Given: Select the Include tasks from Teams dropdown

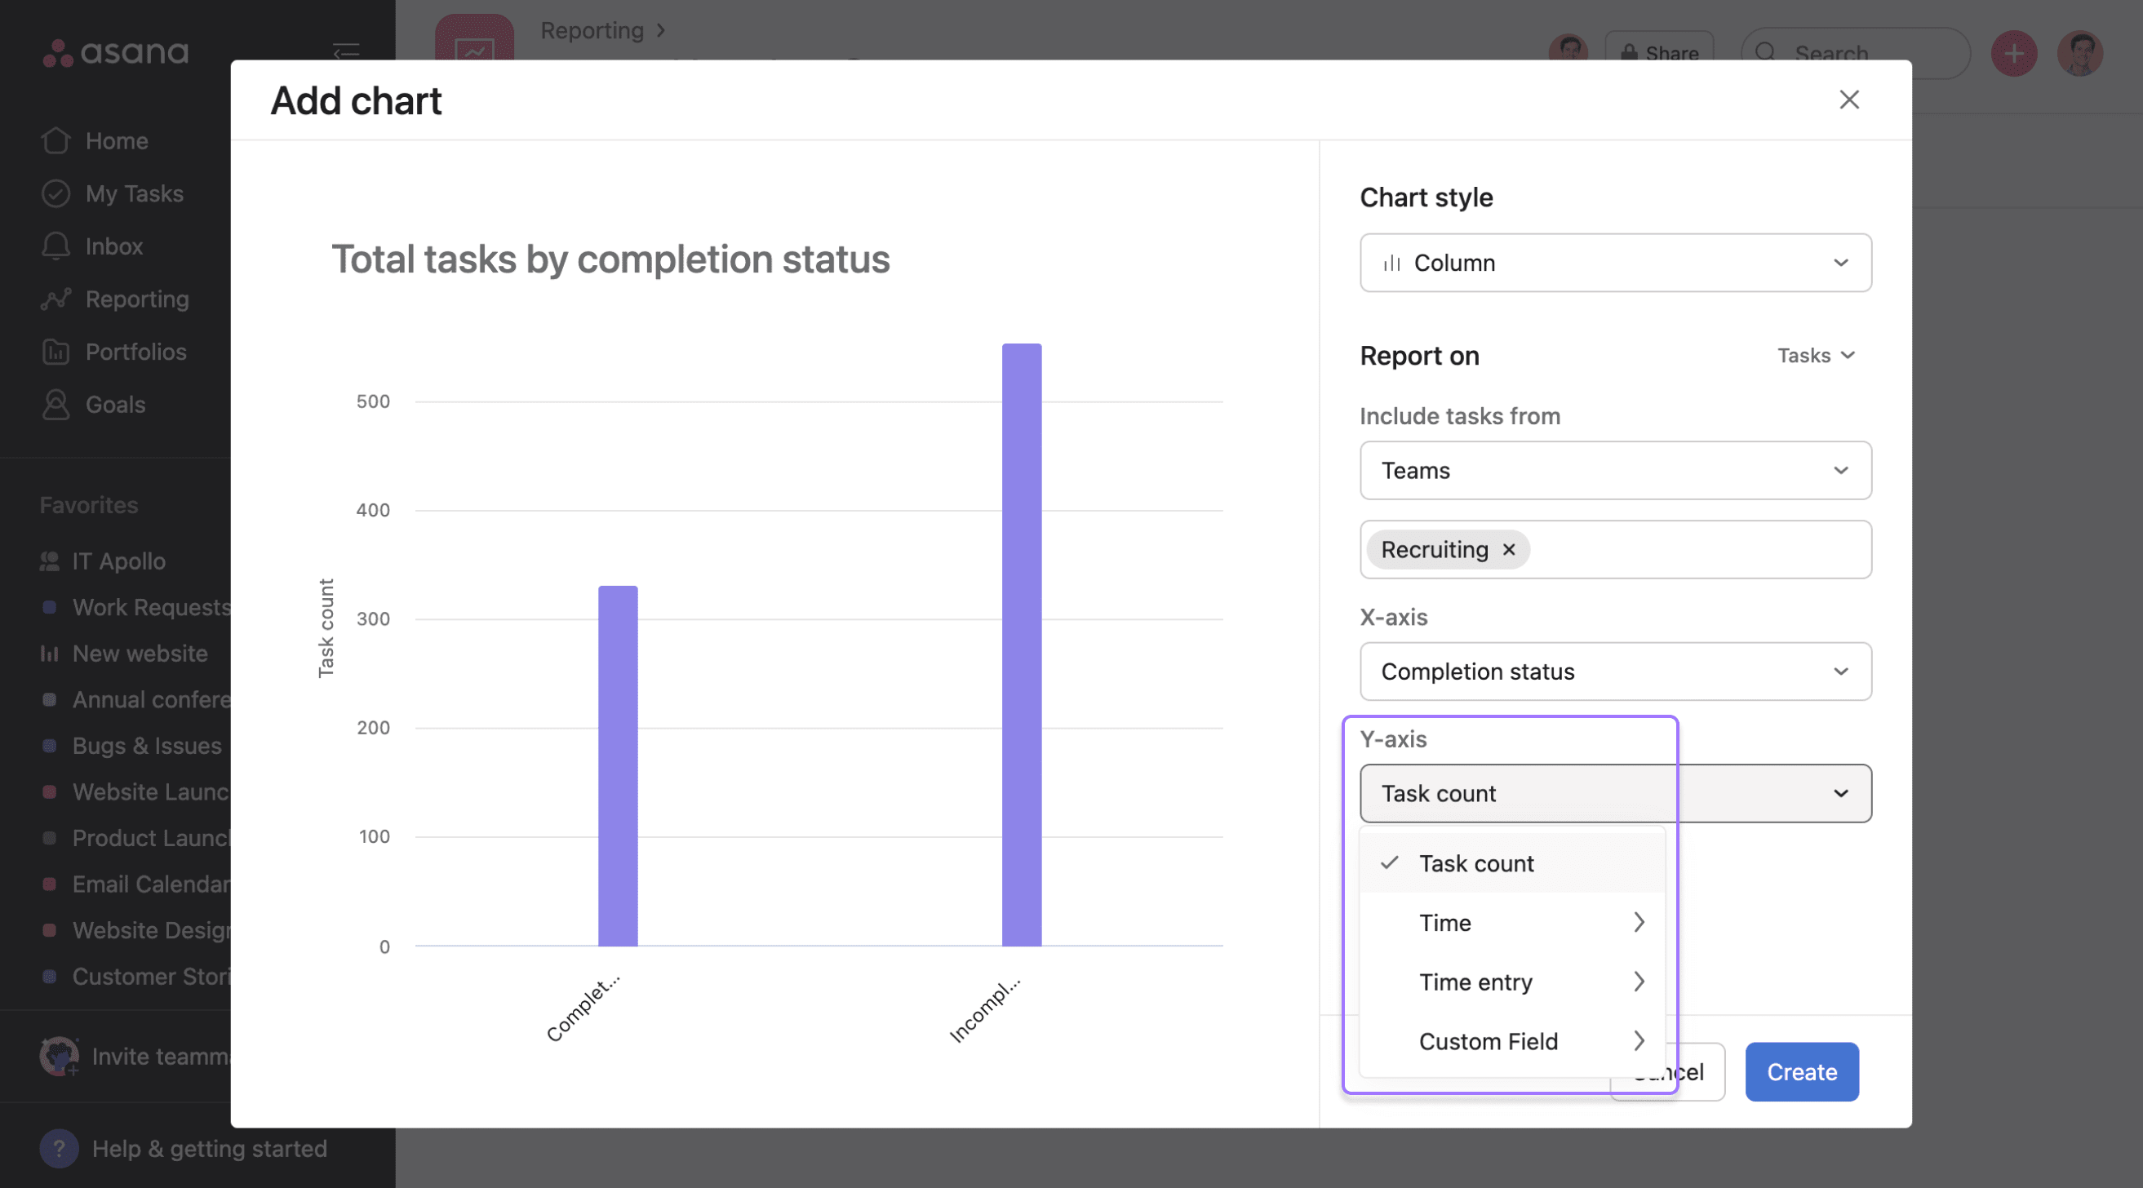Looking at the screenshot, I should 1615,470.
